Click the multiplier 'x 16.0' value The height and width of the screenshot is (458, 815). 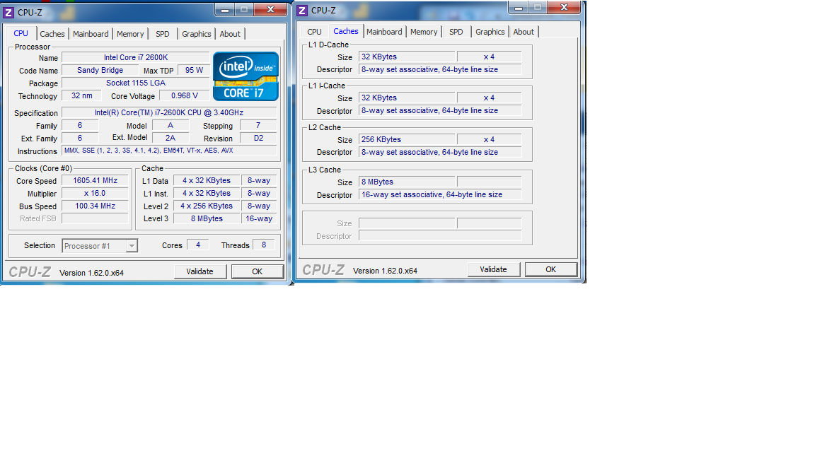[x=95, y=193]
